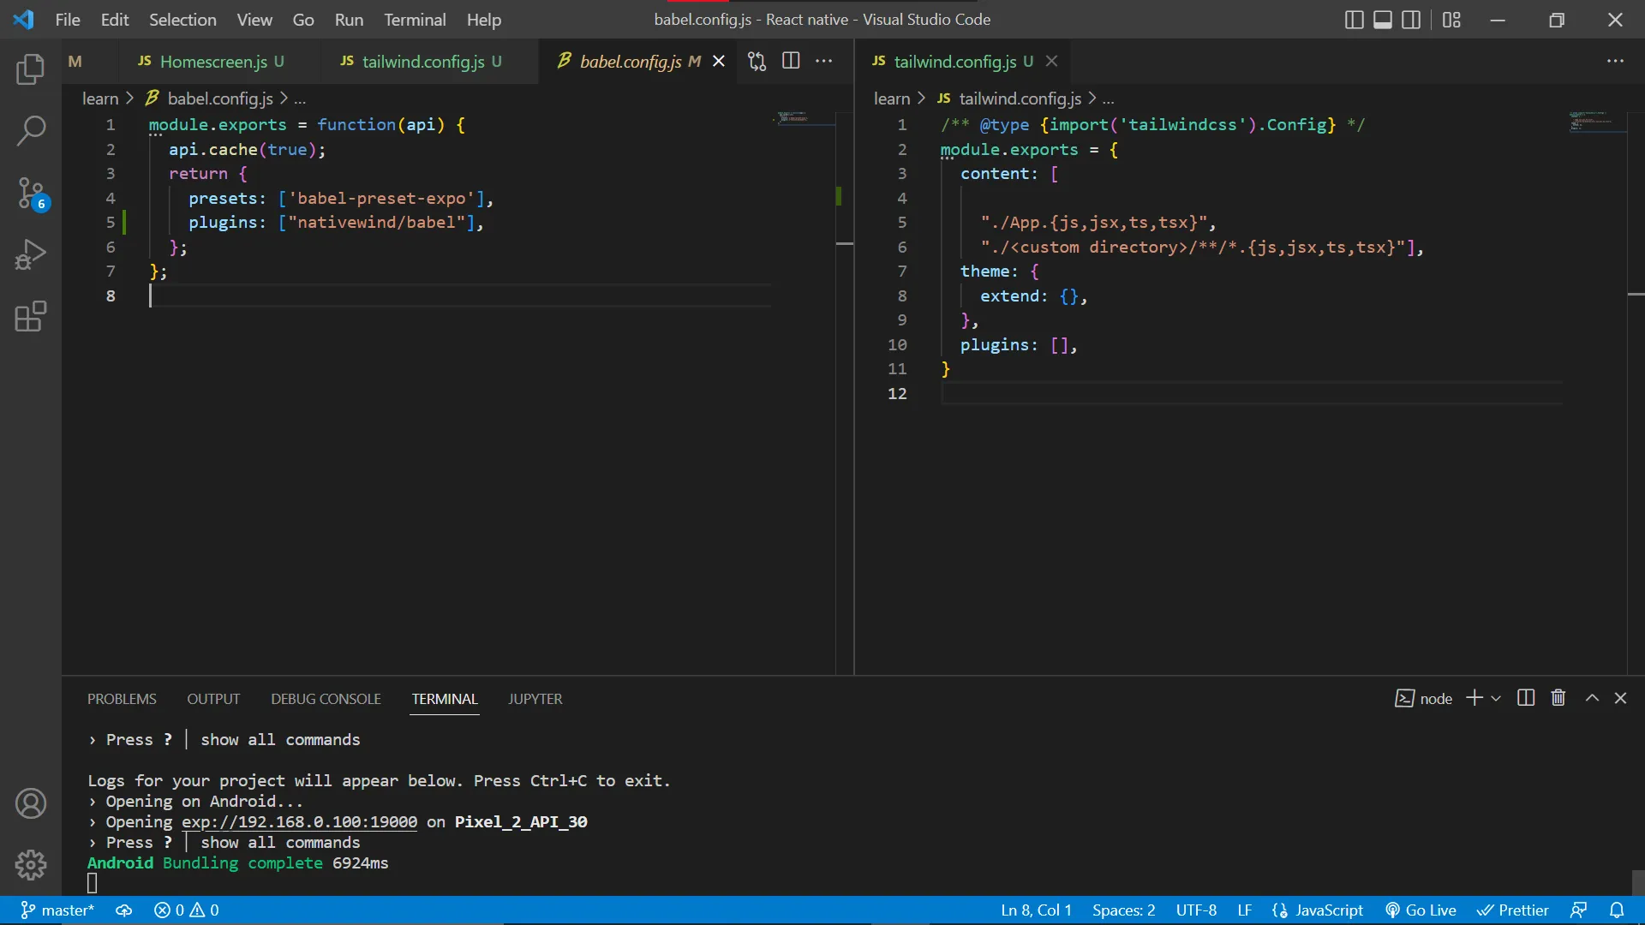This screenshot has height=925, width=1645.
Task: Open the exp://192.168.0.100:19000 link in the terminal
Action: coord(299,822)
